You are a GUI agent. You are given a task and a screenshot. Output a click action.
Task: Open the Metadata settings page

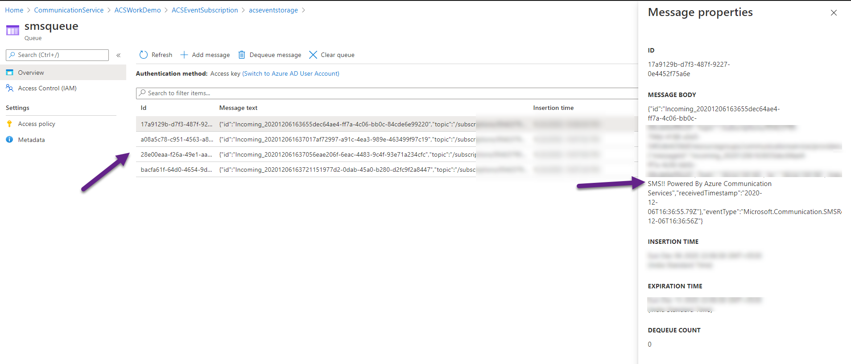tap(31, 140)
